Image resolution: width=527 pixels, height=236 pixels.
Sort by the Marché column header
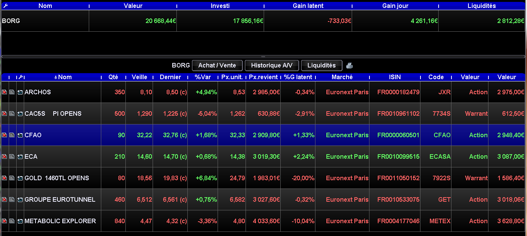coord(342,77)
